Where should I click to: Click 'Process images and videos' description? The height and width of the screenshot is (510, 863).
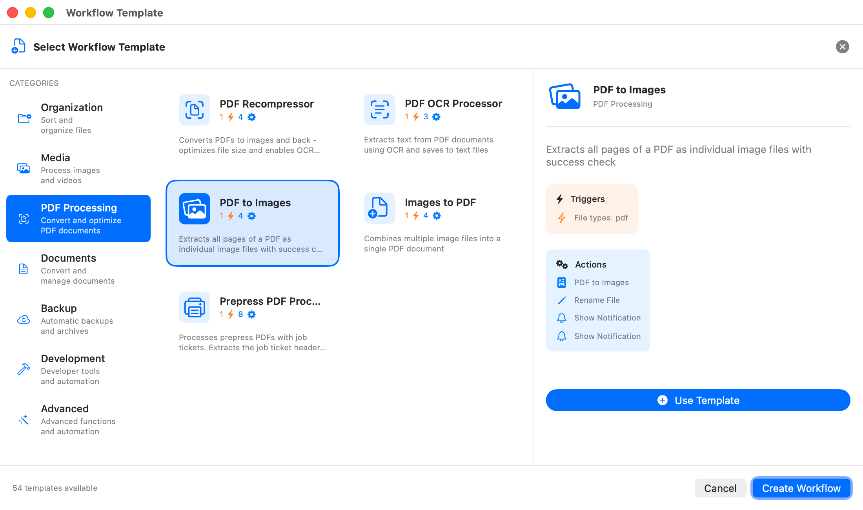pyautogui.click(x=71, y=175)
